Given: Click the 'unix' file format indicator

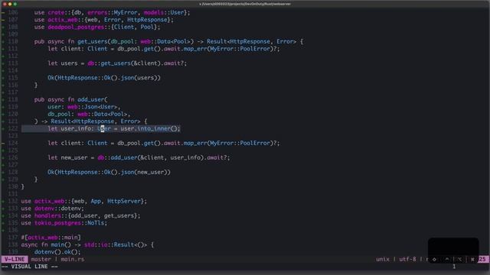Looking at the screenshot, I should [383, 259].
